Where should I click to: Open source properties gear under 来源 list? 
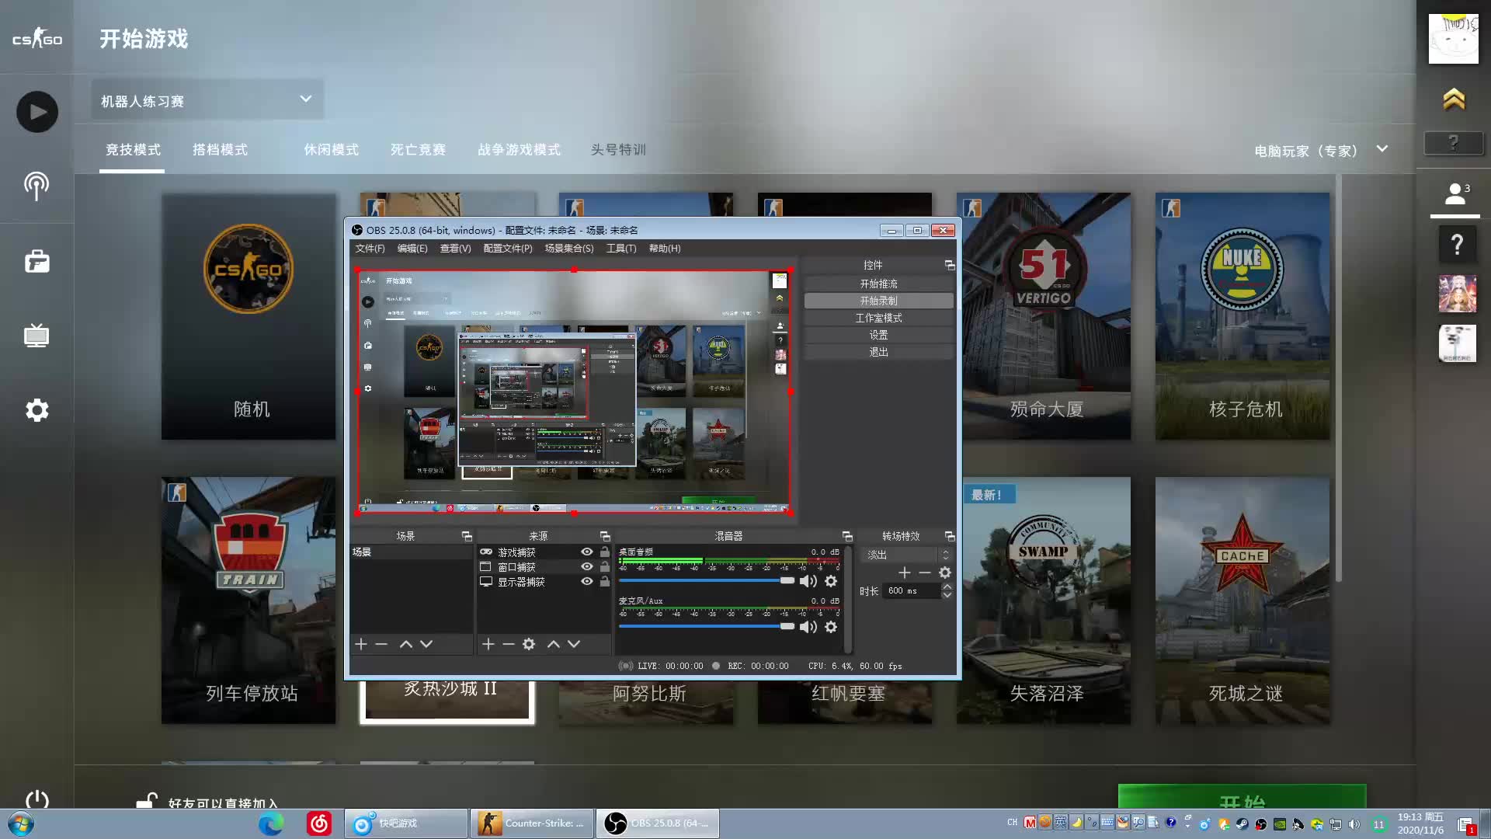pos(529,644)
